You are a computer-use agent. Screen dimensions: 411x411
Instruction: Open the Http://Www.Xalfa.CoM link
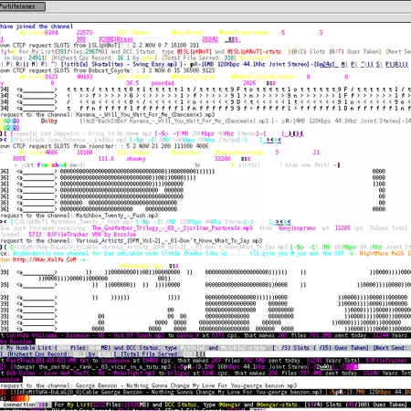click(x=44, y=259)
